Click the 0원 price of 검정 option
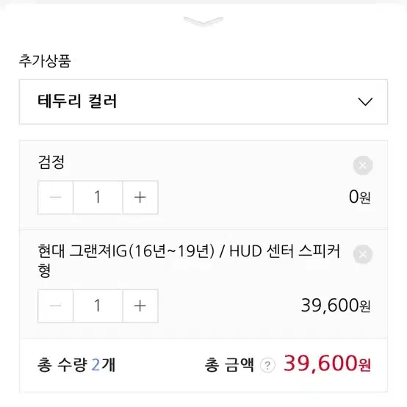The height and width of the screenshot is (407, 407). 359,197
